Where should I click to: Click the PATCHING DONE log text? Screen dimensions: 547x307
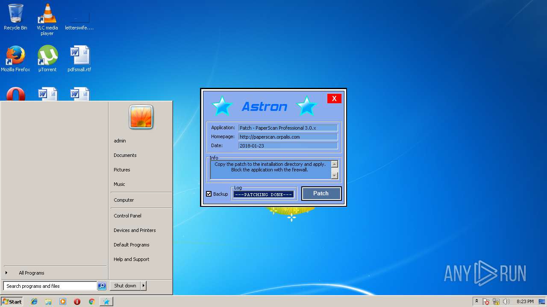(264, 194)
